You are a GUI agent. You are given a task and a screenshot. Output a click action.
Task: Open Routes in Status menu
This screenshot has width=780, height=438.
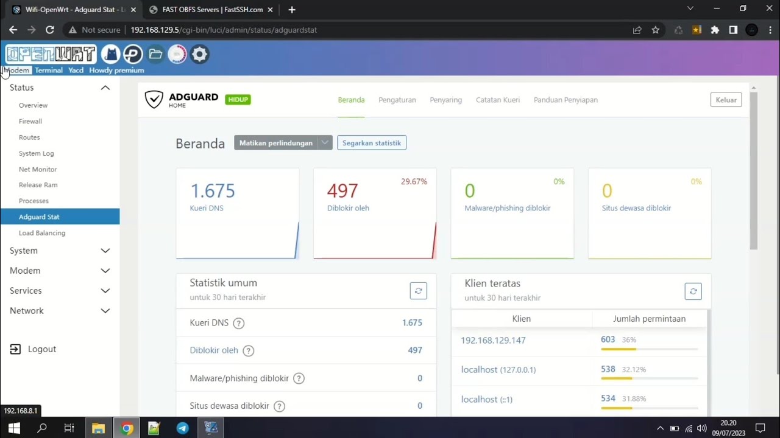pyautogui.click(x=29, y=137)
